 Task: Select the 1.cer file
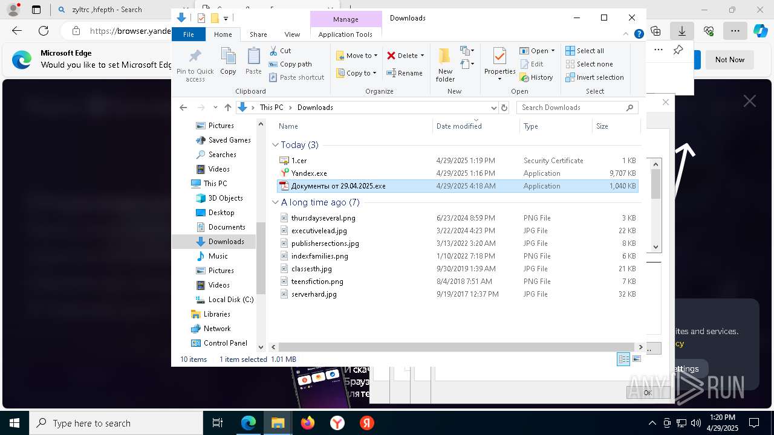coord(458,161)
